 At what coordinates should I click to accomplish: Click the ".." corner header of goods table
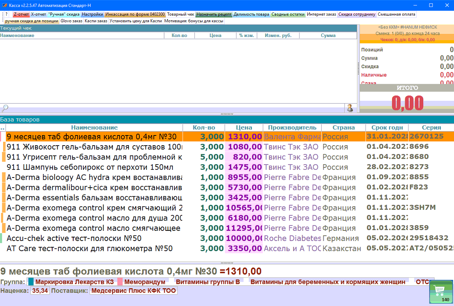[3, 127]
